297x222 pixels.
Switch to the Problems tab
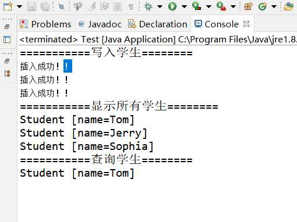coord(45,24)
